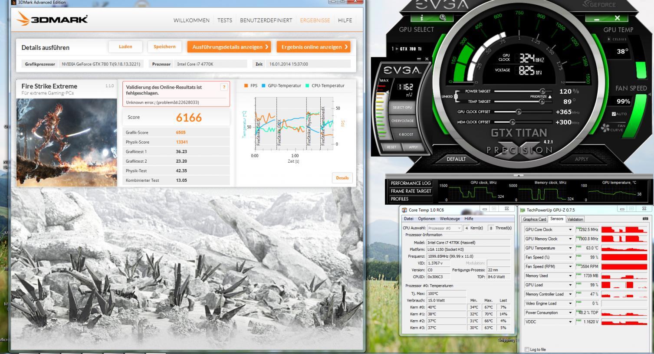Minimize the EVGA voltage tuner panel

(419, 59)
